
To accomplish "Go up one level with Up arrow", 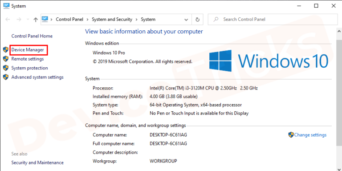I will (x=36, y=20).
